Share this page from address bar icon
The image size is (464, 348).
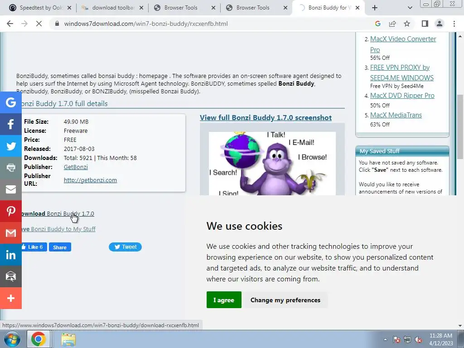point(392,24)
